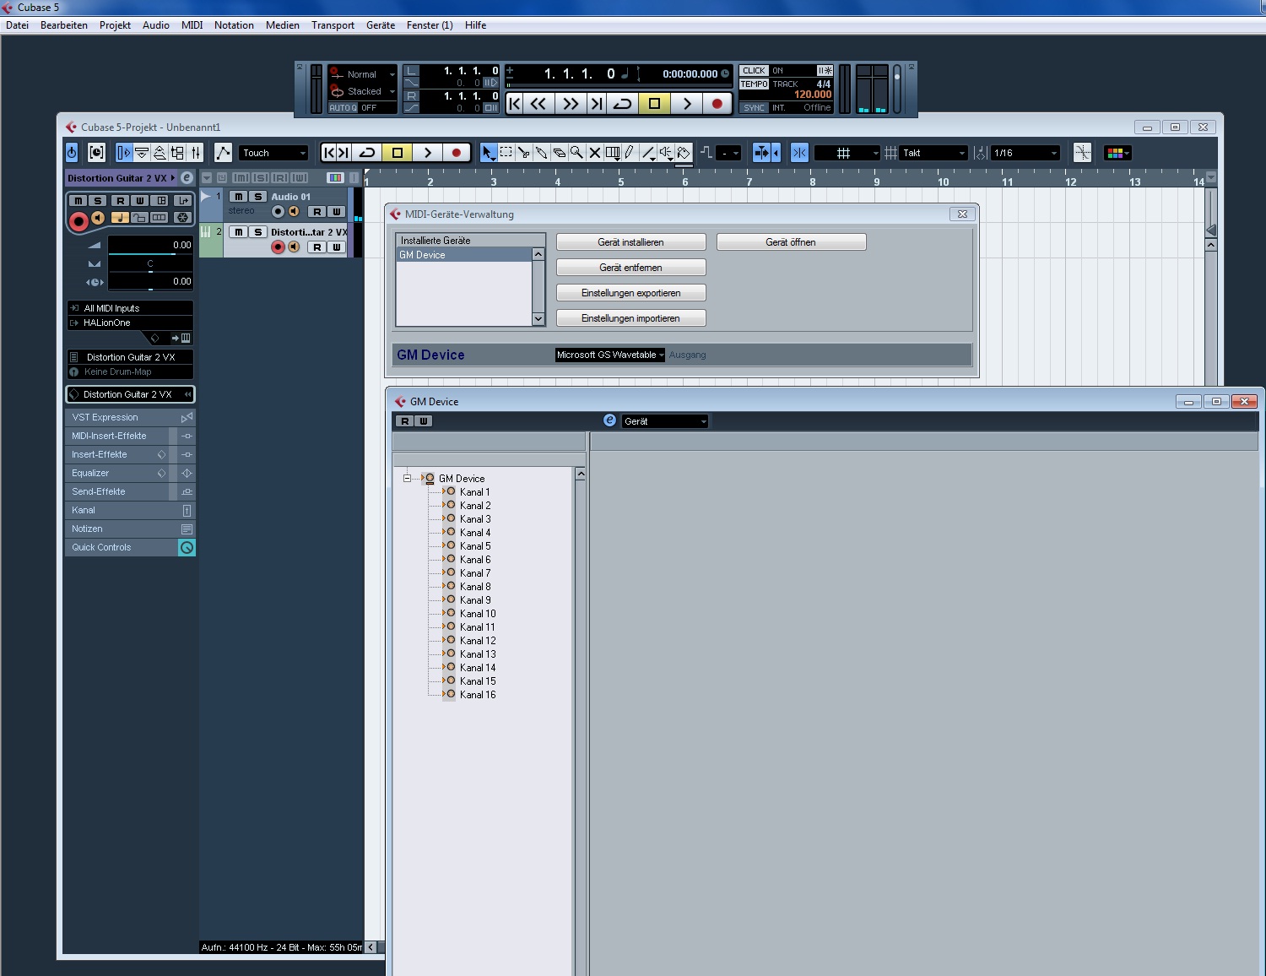Click Einstellungen exportieren button
Viewport: 1266px width, 976px height.
pyautogui.click(x=630, y=293)
